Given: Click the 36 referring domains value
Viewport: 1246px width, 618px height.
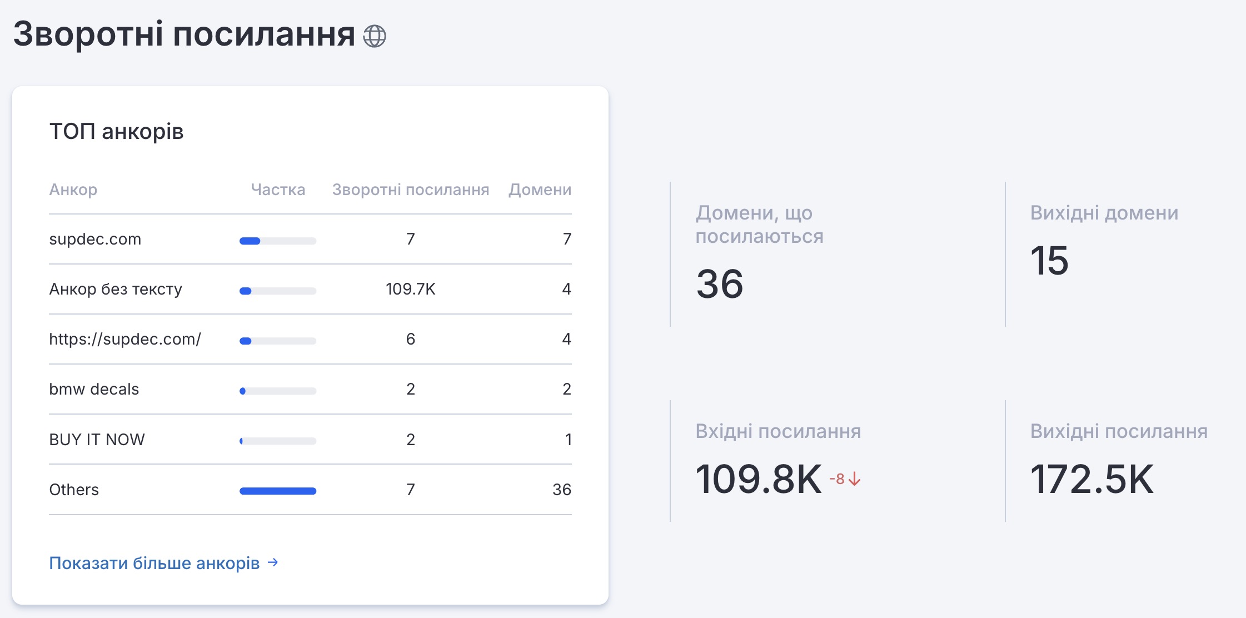Looking at the screenshot, I should (x=720, y=284).
